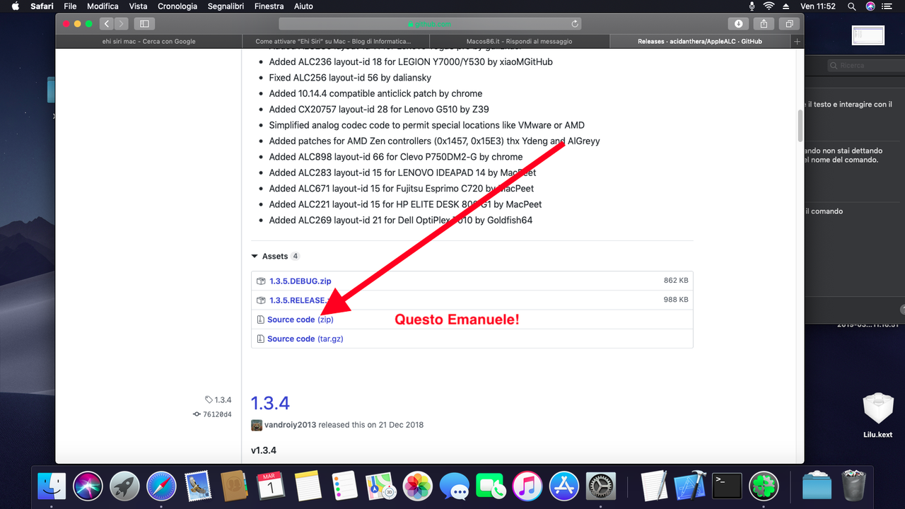Switch to the 'ehi siri mac' Google tab
The width and height of the screenshot is (905, 509).
(148, 42)
